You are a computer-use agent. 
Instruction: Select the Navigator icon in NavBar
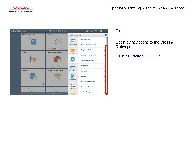click(73, 59)
